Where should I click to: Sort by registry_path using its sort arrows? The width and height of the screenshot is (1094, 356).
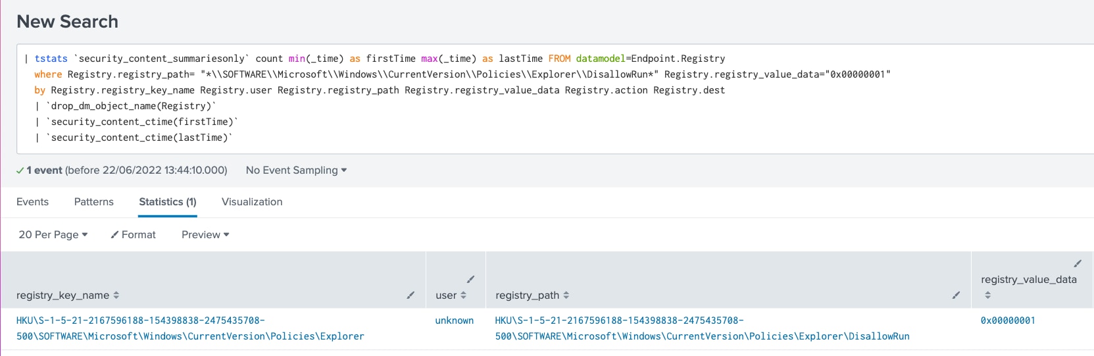tap(566, 295)
